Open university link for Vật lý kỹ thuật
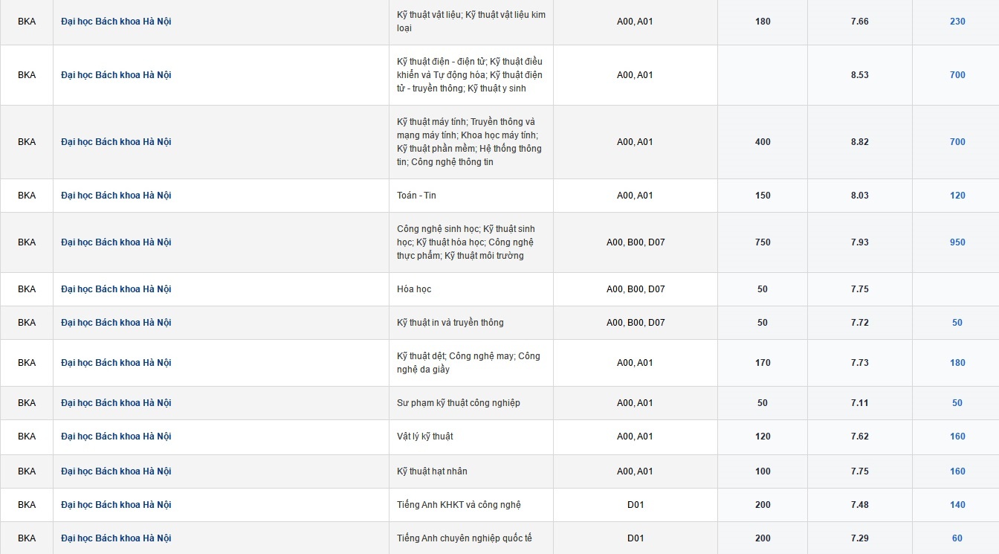The image size is (999, 554). (x=116, y=437)
